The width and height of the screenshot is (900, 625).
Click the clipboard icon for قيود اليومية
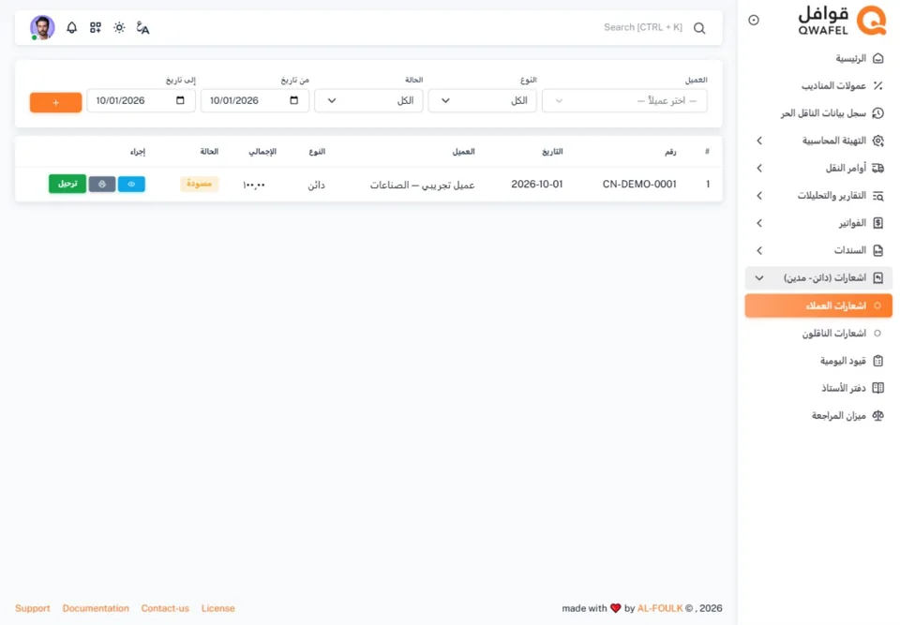pyautogui.click(x=878, y=361)
